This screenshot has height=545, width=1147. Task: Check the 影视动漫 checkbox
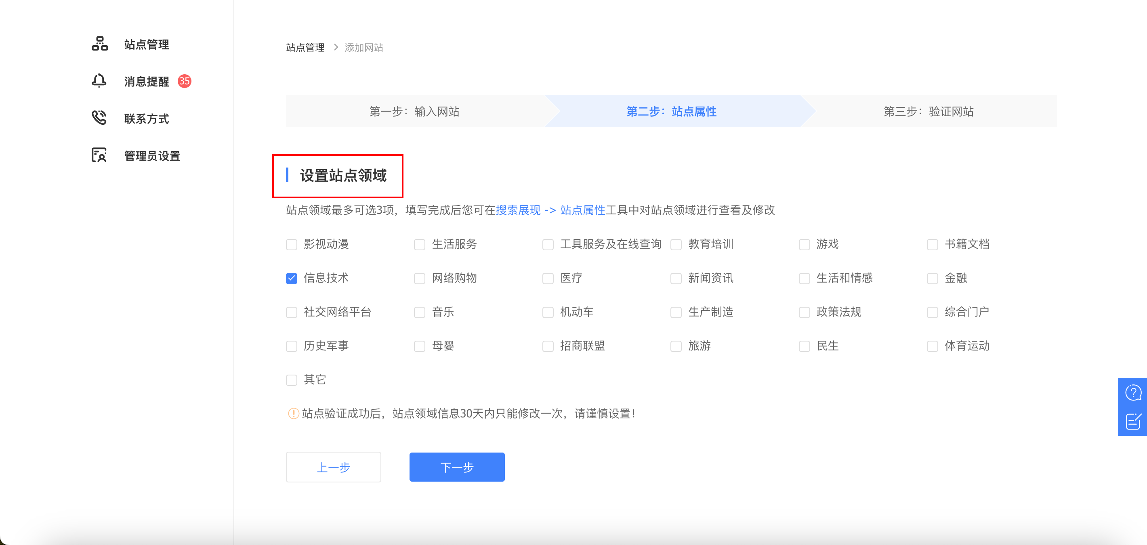[x=292, y=245]
